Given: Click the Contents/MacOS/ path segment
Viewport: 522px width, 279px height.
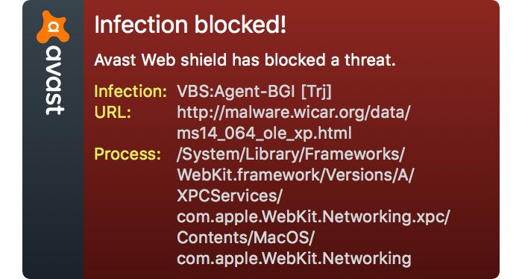Looking at the screenshot, I should tap(245, 237).
